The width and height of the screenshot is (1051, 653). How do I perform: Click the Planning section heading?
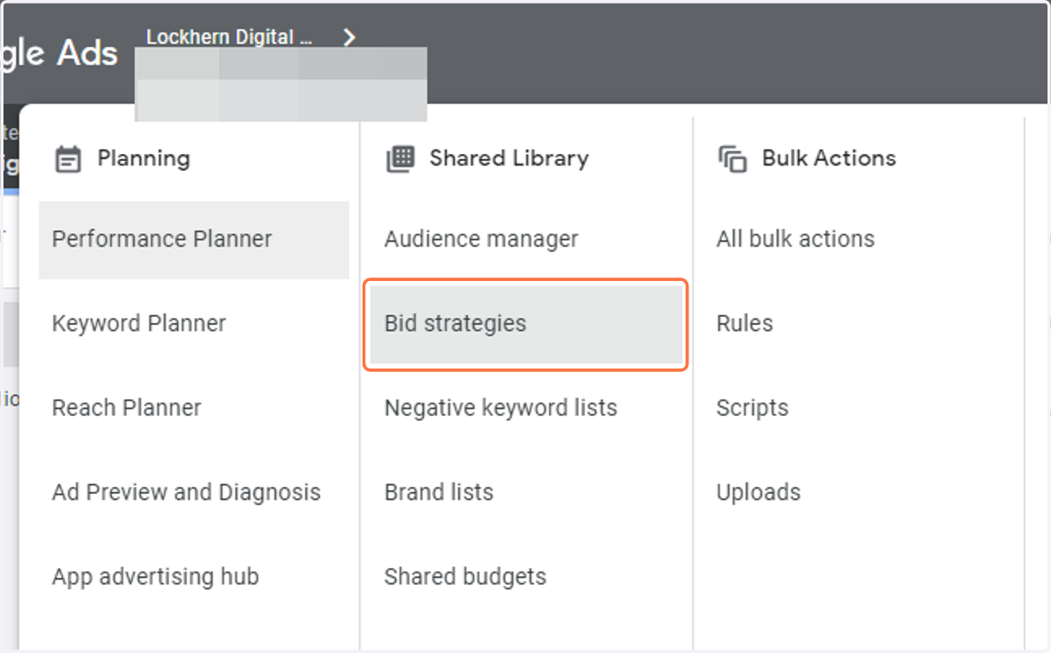point(144,158)
